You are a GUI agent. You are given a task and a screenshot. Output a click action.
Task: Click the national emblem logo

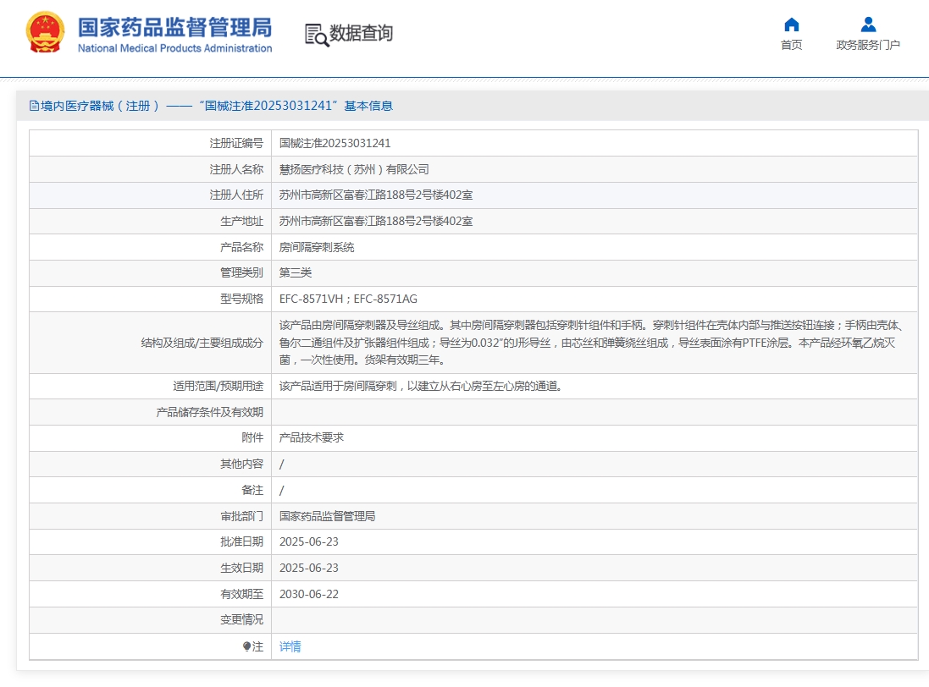[x=45, y=32]
